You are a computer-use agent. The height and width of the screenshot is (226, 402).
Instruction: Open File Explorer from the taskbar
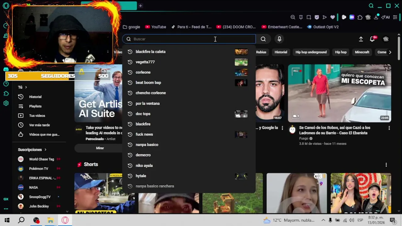(x=50, y=220)
